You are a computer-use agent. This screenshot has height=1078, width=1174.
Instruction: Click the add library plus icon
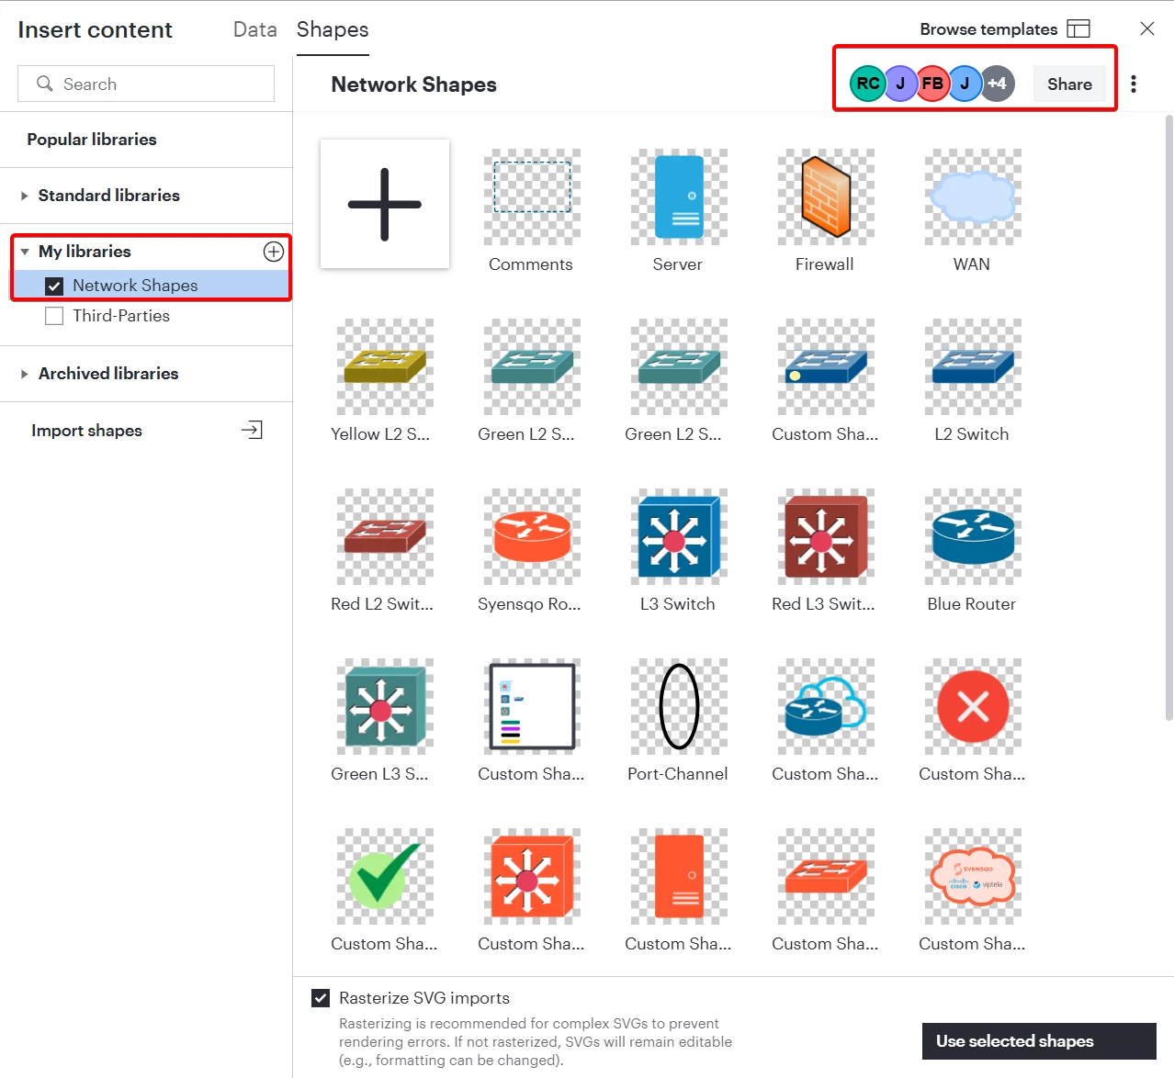pyautogui.click(x=274, y=252)
